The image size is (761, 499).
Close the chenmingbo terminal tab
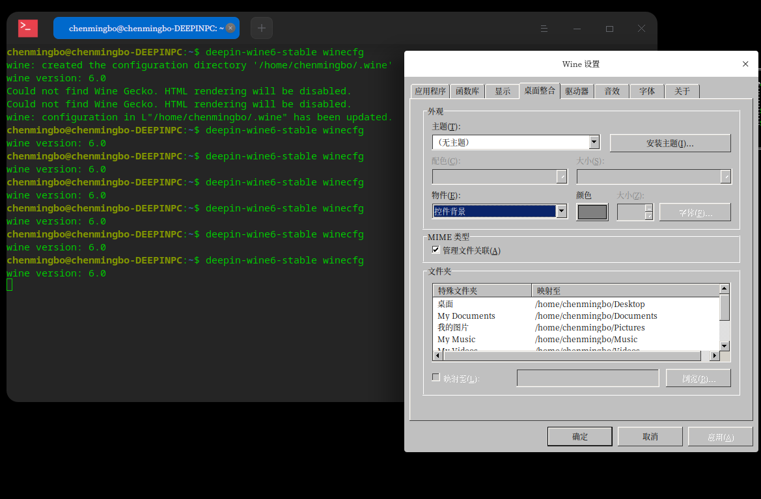tap(230, 28)
